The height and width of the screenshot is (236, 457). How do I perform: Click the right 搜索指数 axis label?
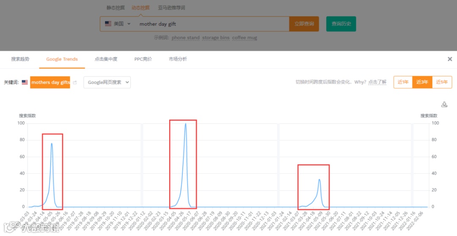click(x=429, y=115)
